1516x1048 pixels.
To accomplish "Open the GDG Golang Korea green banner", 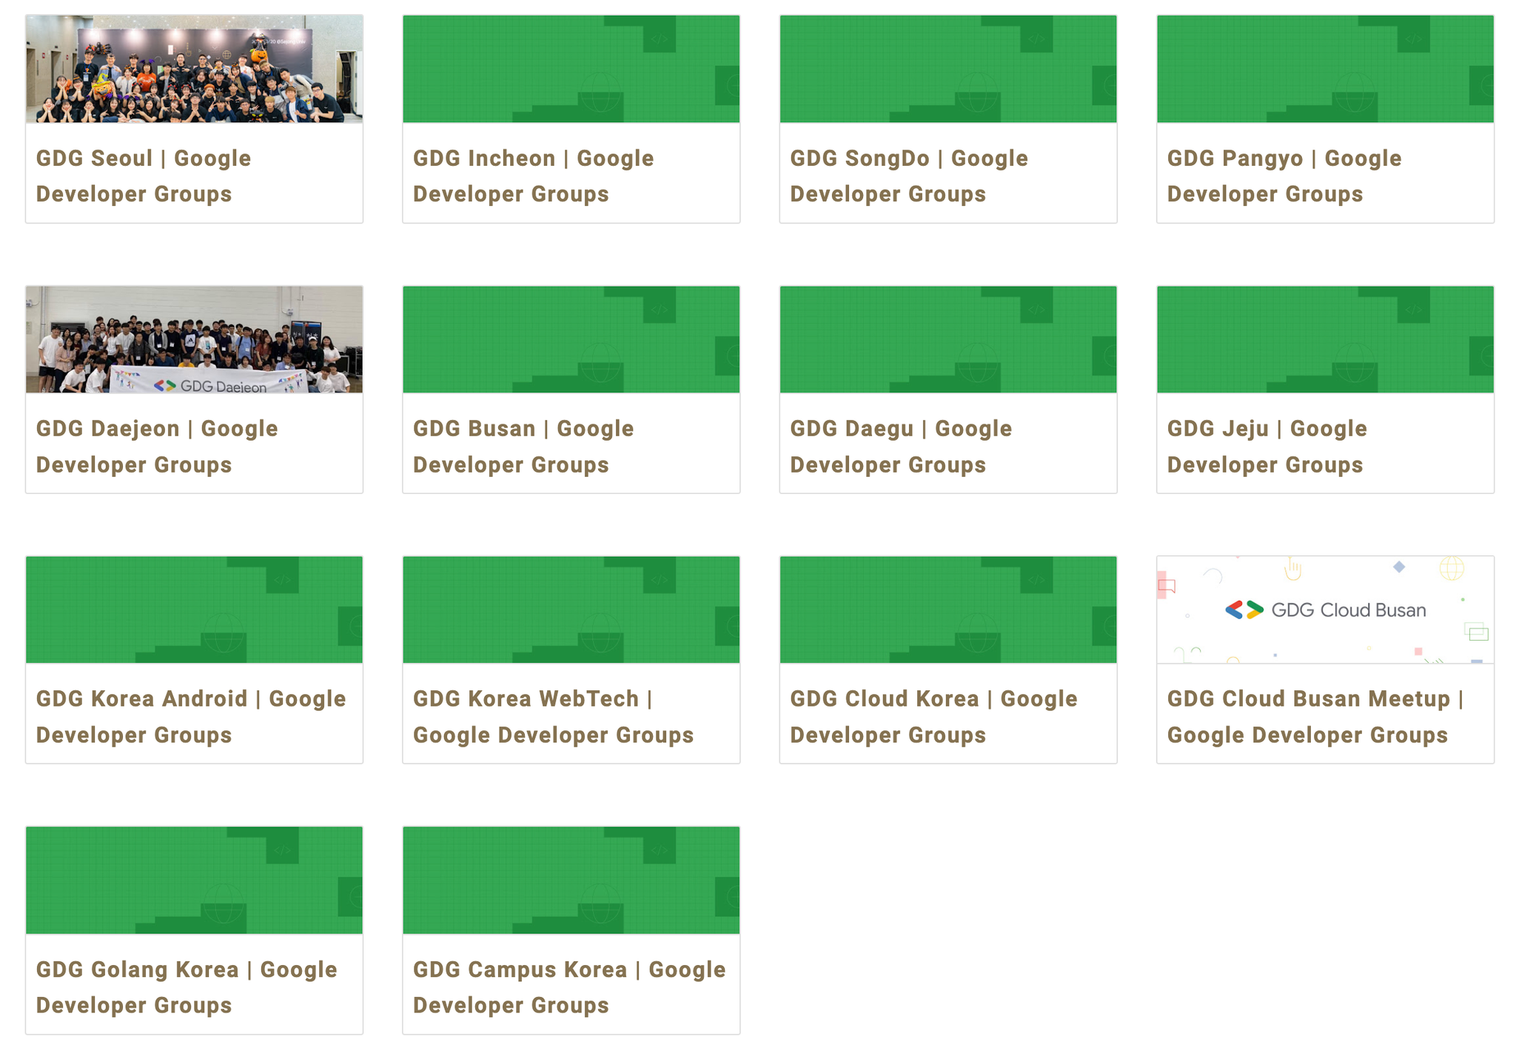I will [x=194, y=880].
